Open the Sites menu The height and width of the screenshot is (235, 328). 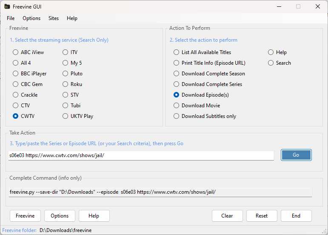click(x=54, y=18)
